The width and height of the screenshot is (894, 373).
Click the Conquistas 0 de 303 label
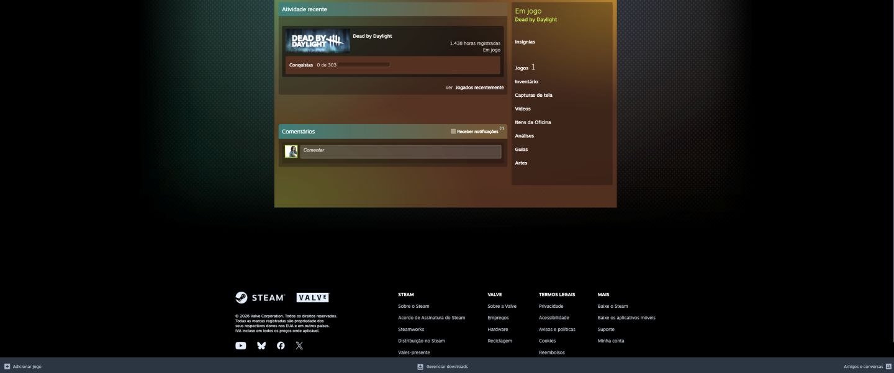click(x=313, y=65)
